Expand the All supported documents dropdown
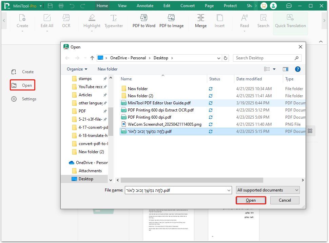The width and height of the screenshot is (329, 243). tap(268, 190)
